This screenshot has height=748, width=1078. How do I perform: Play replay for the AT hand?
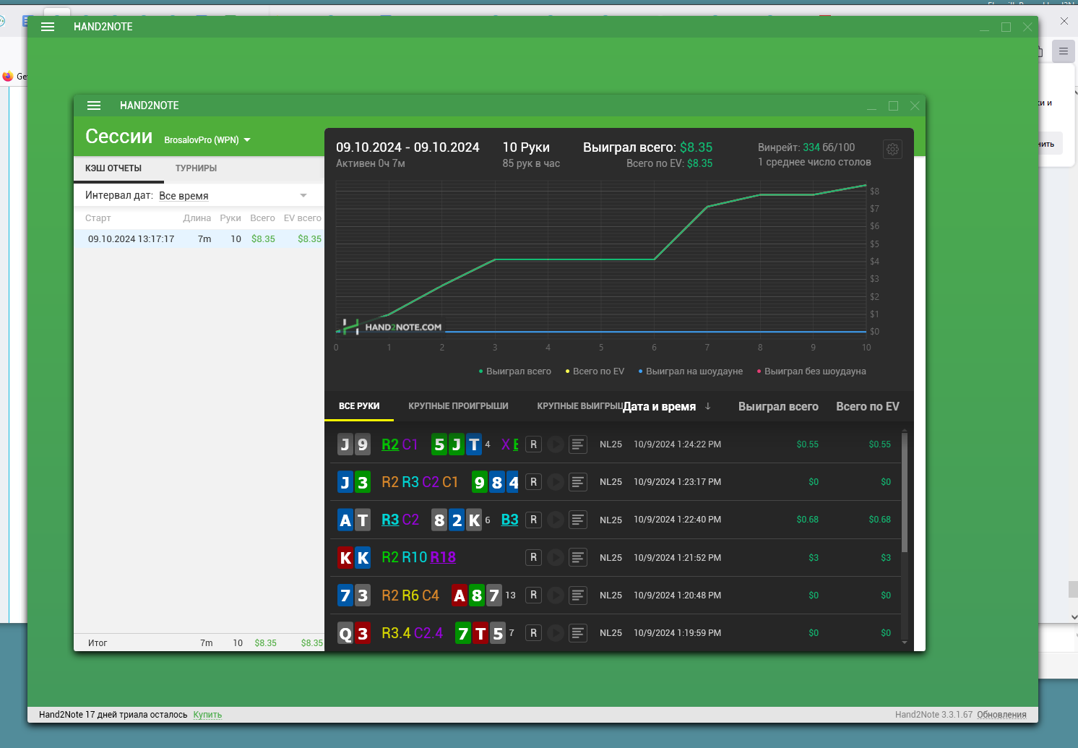(x=556, y=520)
